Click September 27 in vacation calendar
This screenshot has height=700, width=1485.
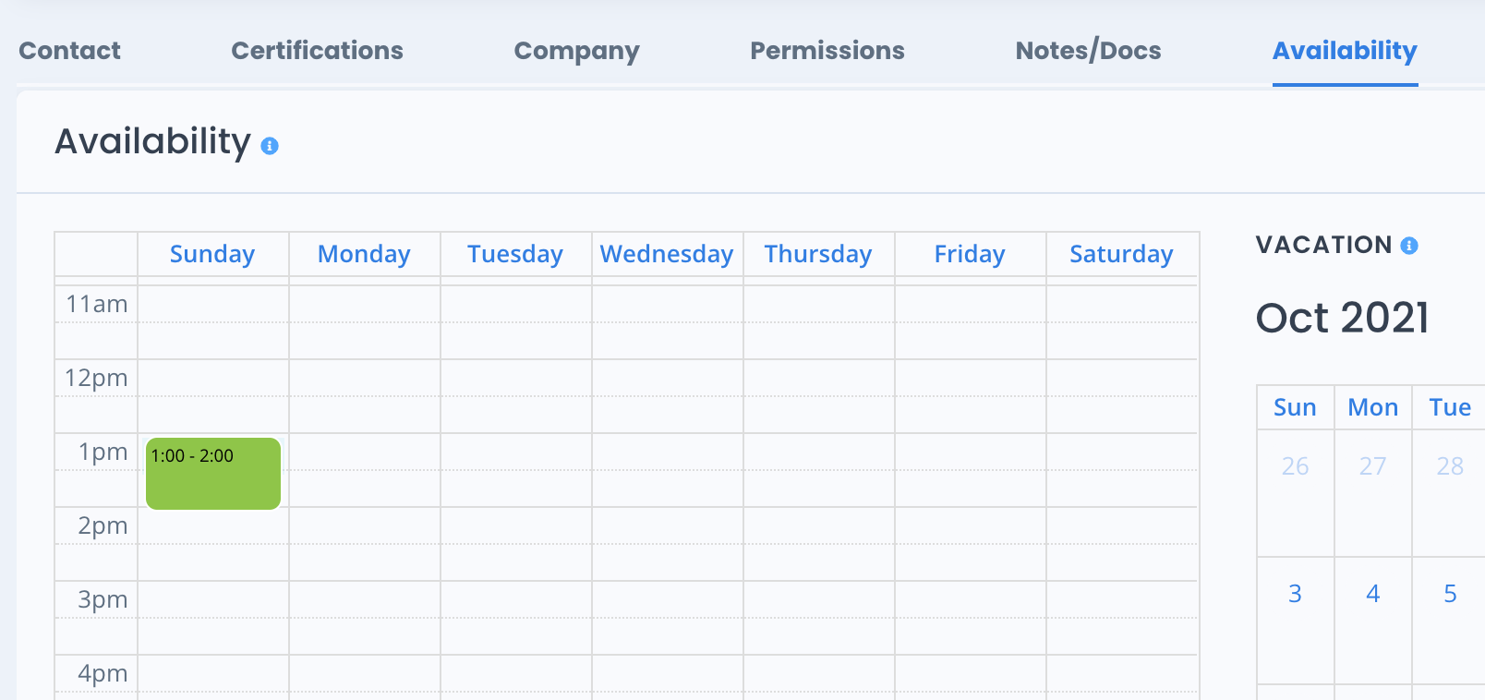(1372, 466)
